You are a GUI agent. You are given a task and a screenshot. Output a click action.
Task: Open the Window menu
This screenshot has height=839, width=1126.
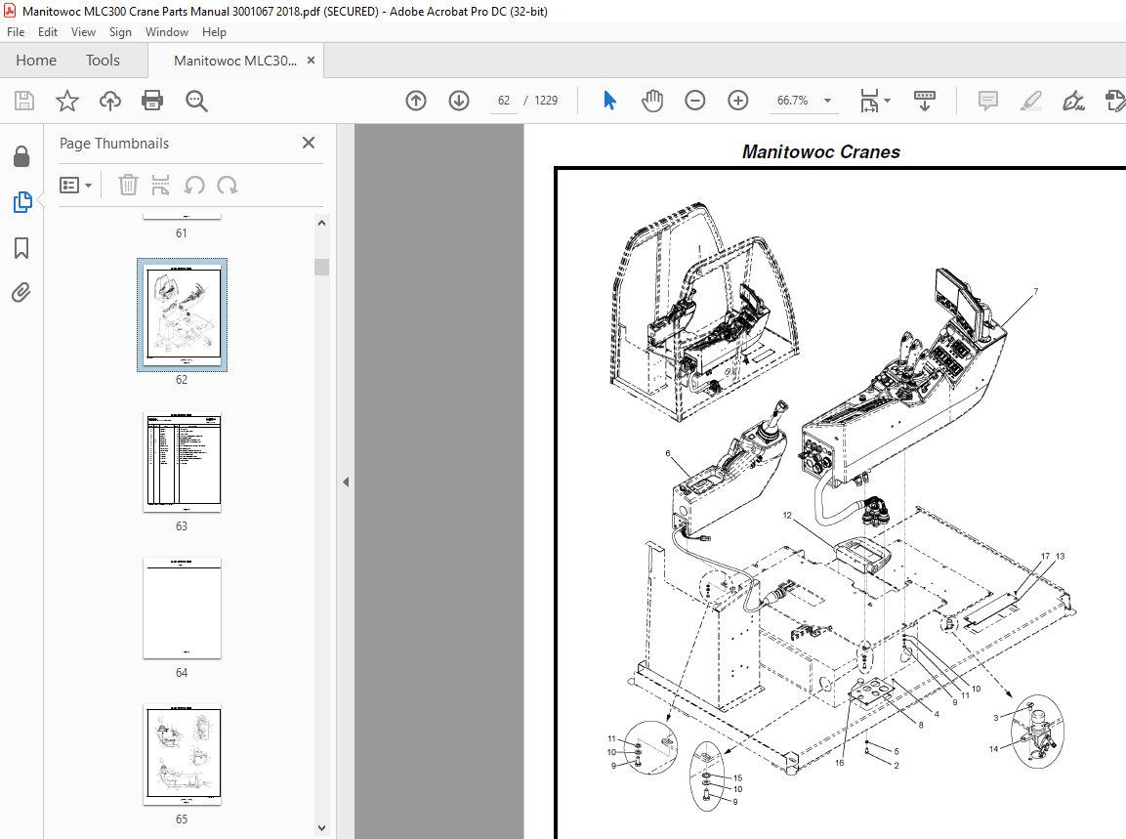[x=167, y=32]
